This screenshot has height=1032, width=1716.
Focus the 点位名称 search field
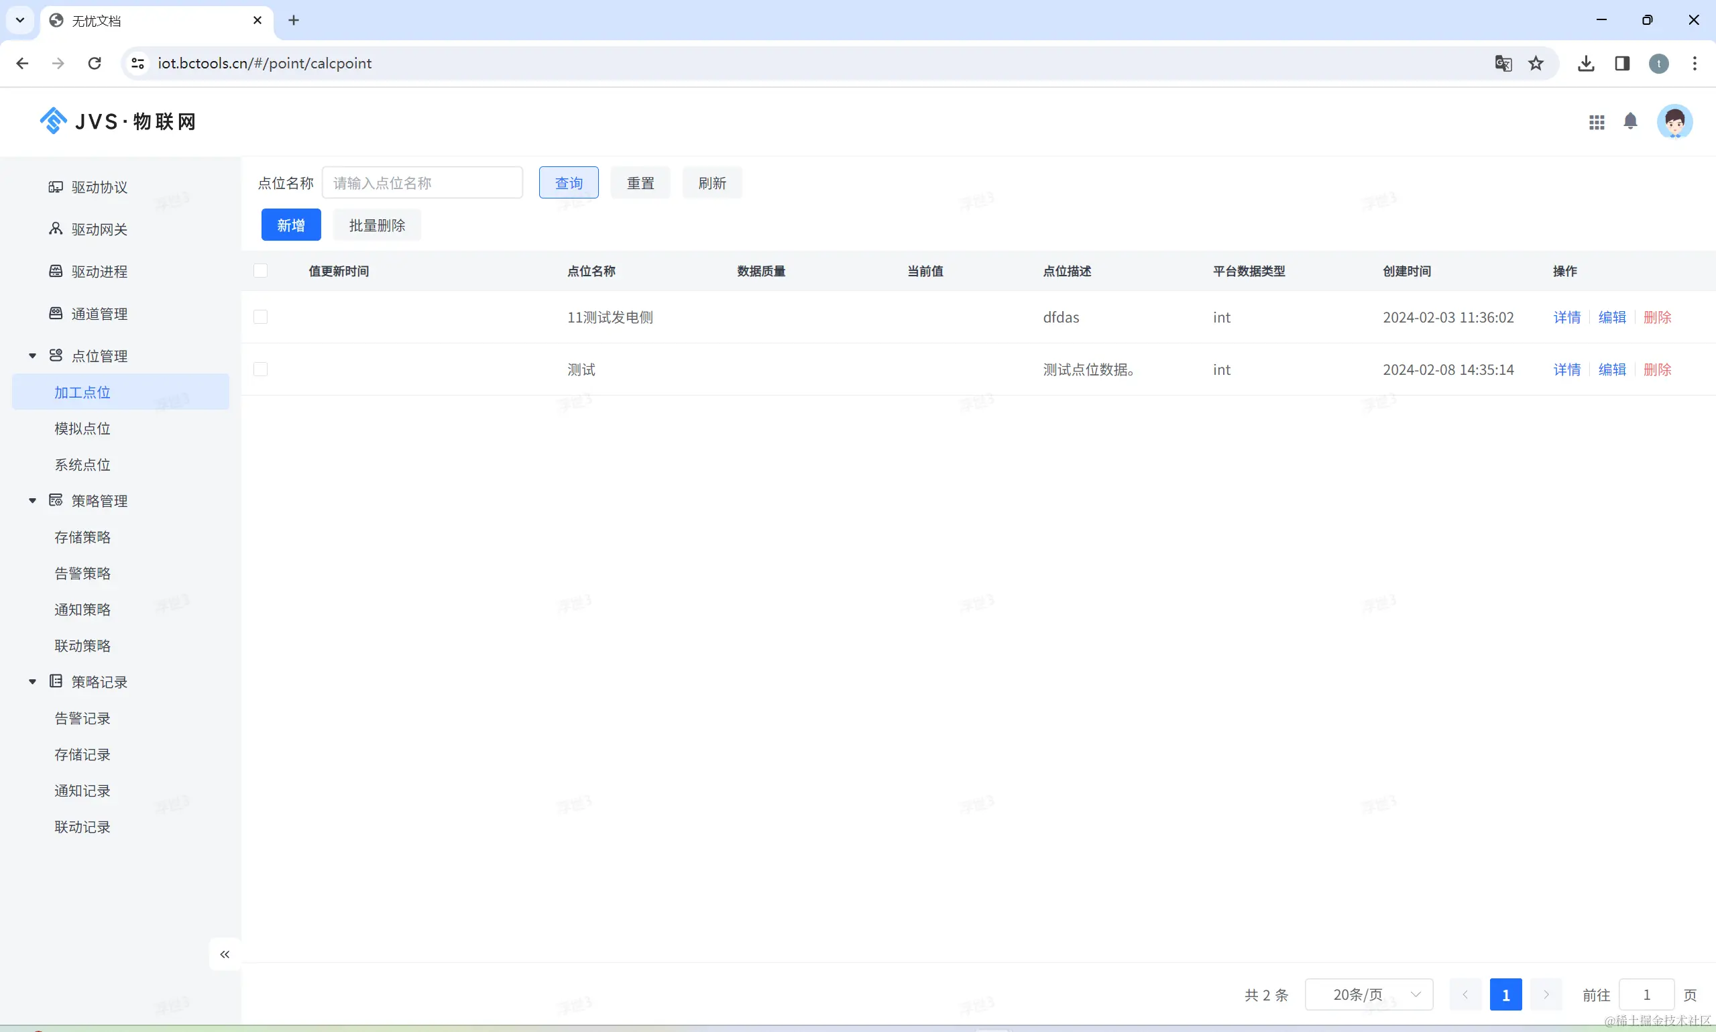[422, 183]
